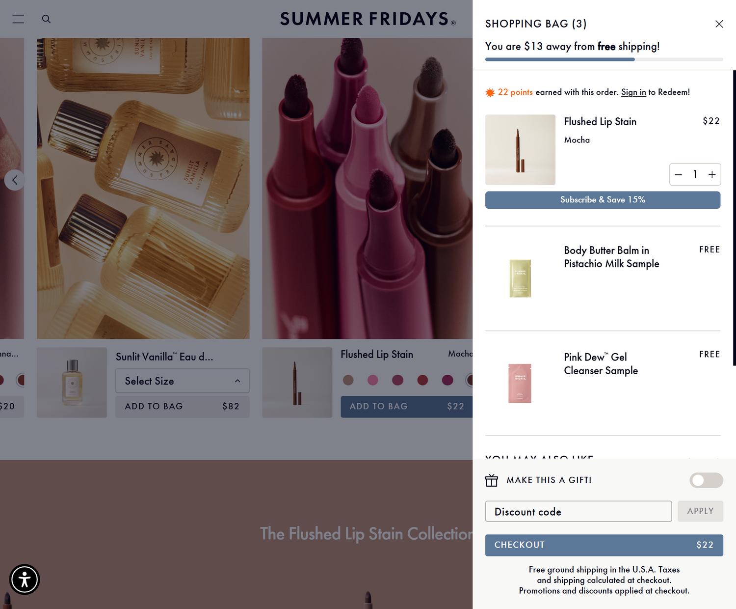Toggle Make This a Gift switch
The height and width of the screenshot is (609, 736).
(x=706, y=480)
